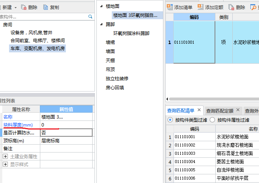Select 墙面 tree item
Screen dimensions: 259x183
click(x=110, y=51)
